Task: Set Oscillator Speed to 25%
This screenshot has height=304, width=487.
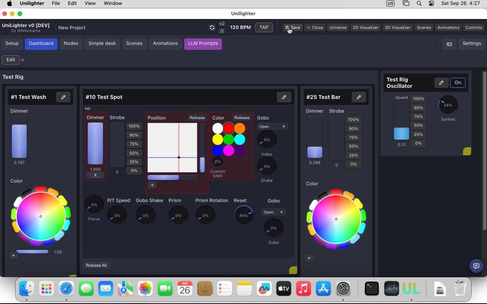Action: (418, 134)
